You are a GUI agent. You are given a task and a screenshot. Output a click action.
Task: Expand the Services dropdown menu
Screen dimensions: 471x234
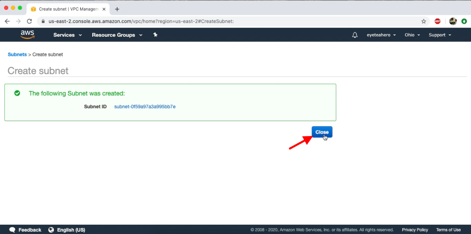click(x=68, y=35)
